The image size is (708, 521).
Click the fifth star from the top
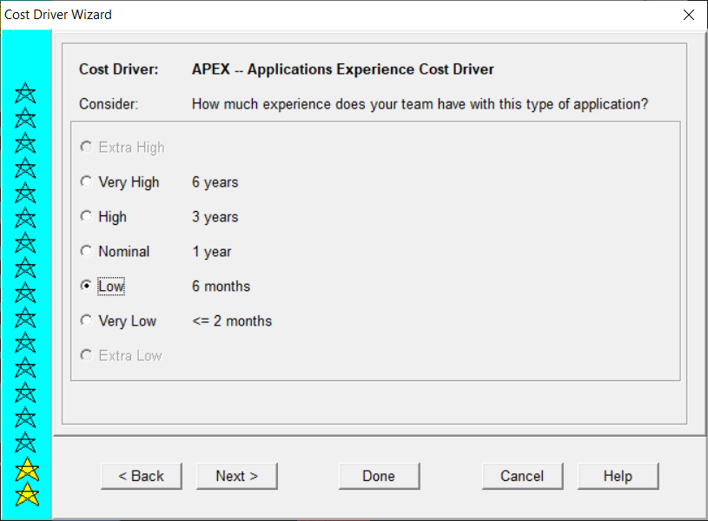(25, 193)
